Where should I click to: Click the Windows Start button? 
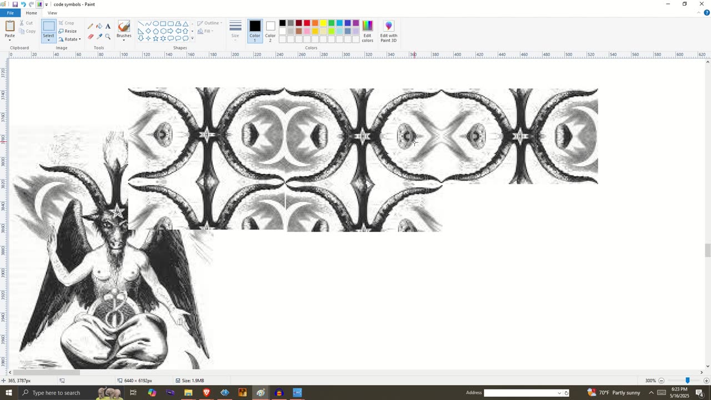click(x=8, y=393)
